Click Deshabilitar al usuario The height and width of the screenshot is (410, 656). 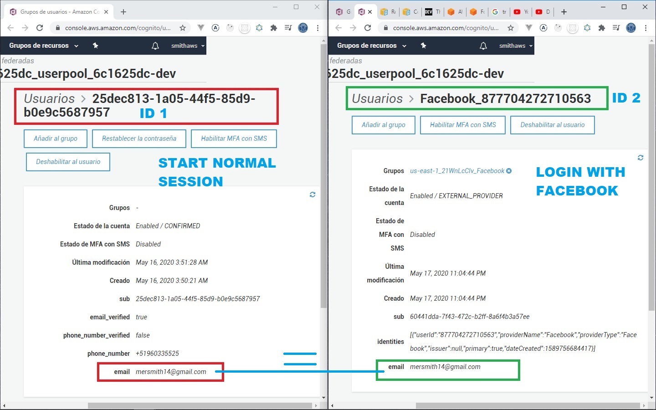(67, 162)
